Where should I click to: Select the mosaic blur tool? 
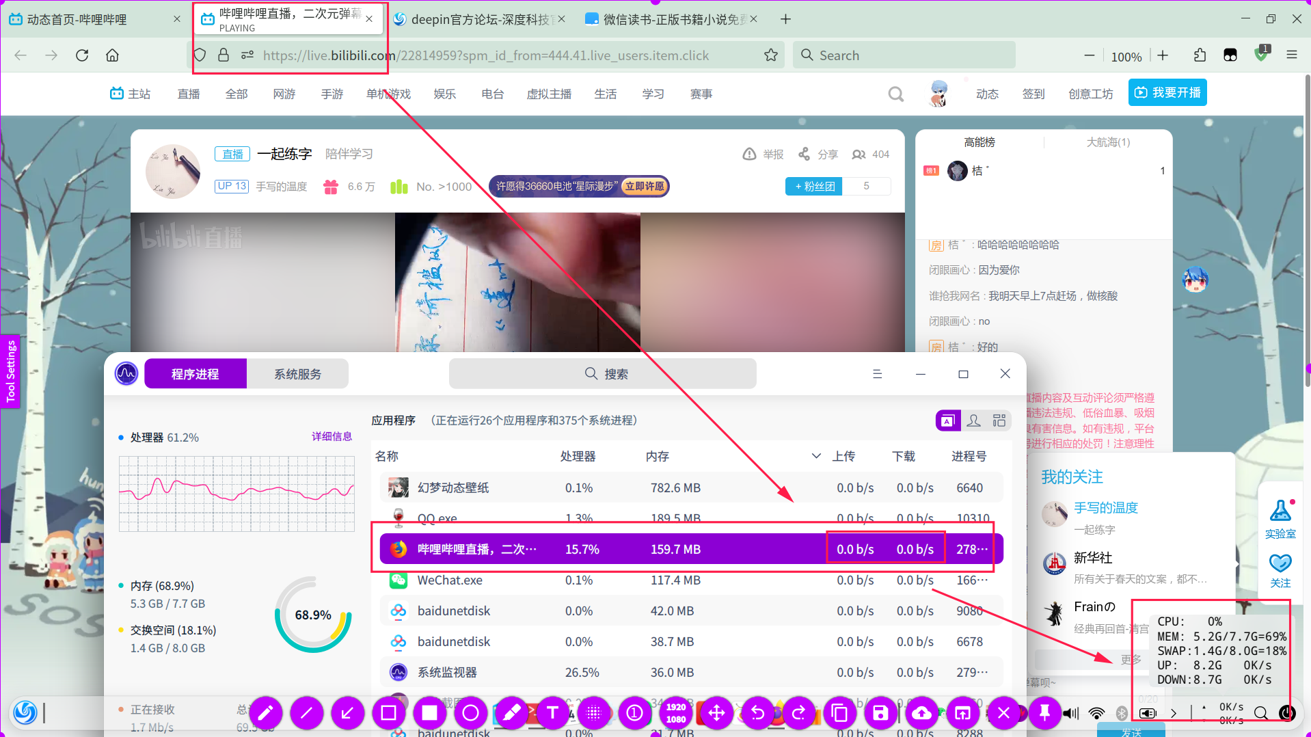click(593, 713)
